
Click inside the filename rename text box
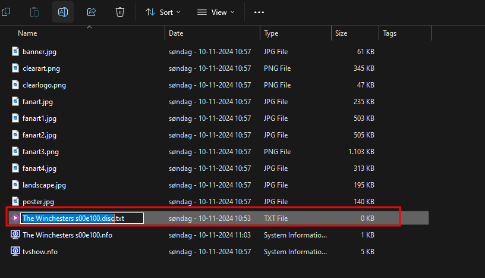click(82, 218)
